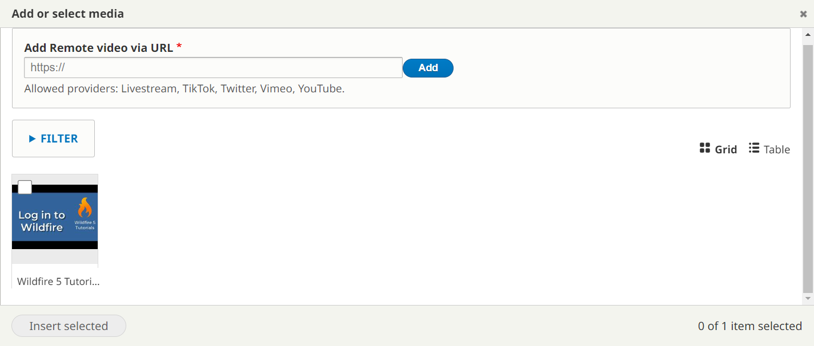814x346 pixels.
Task: Close the Add or select media dialog
Action: pos(803,14)
